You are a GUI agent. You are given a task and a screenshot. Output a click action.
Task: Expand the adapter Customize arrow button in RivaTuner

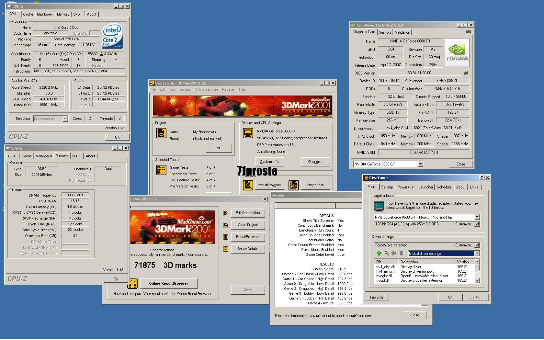click(x=477, y=224)
